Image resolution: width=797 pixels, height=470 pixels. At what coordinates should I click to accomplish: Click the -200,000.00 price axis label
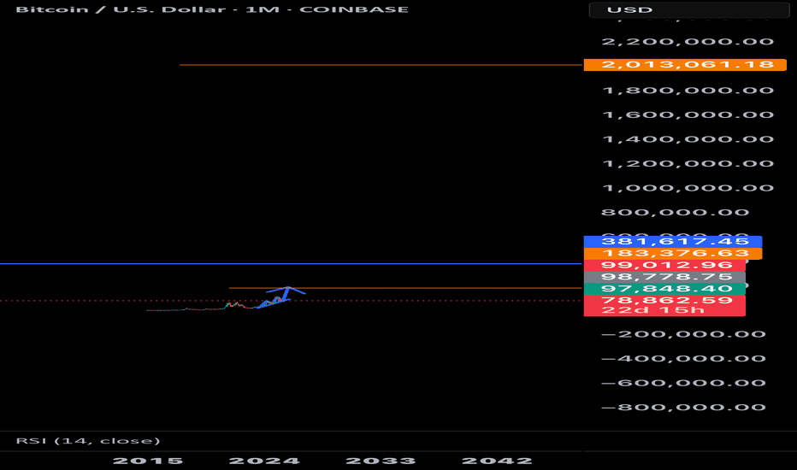tap(683, 334)
